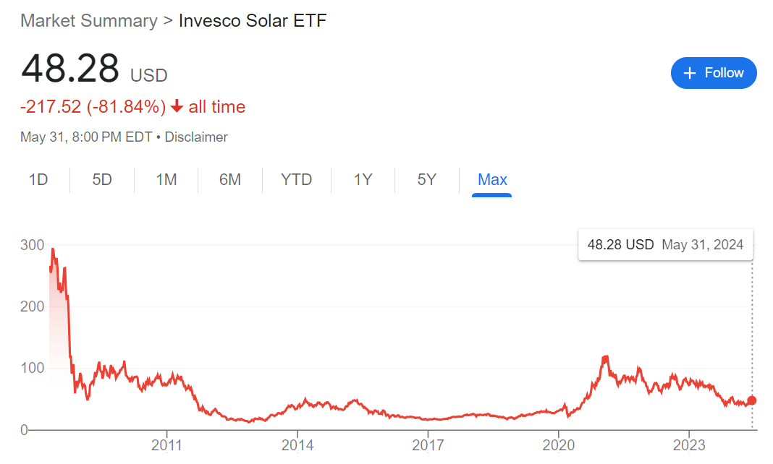Image resolution: width=773 pixels, height=464 pixels.
Task: Click the red endpoint dot on chart
Action: tap(752, 400)
